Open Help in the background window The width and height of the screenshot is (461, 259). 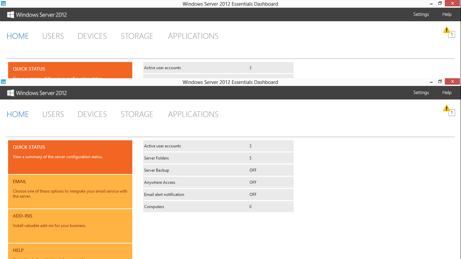click(447, 14)
